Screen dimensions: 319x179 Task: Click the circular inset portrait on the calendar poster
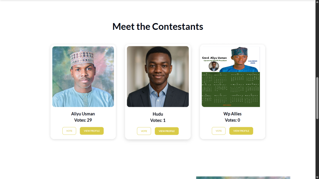click(214, 66)
